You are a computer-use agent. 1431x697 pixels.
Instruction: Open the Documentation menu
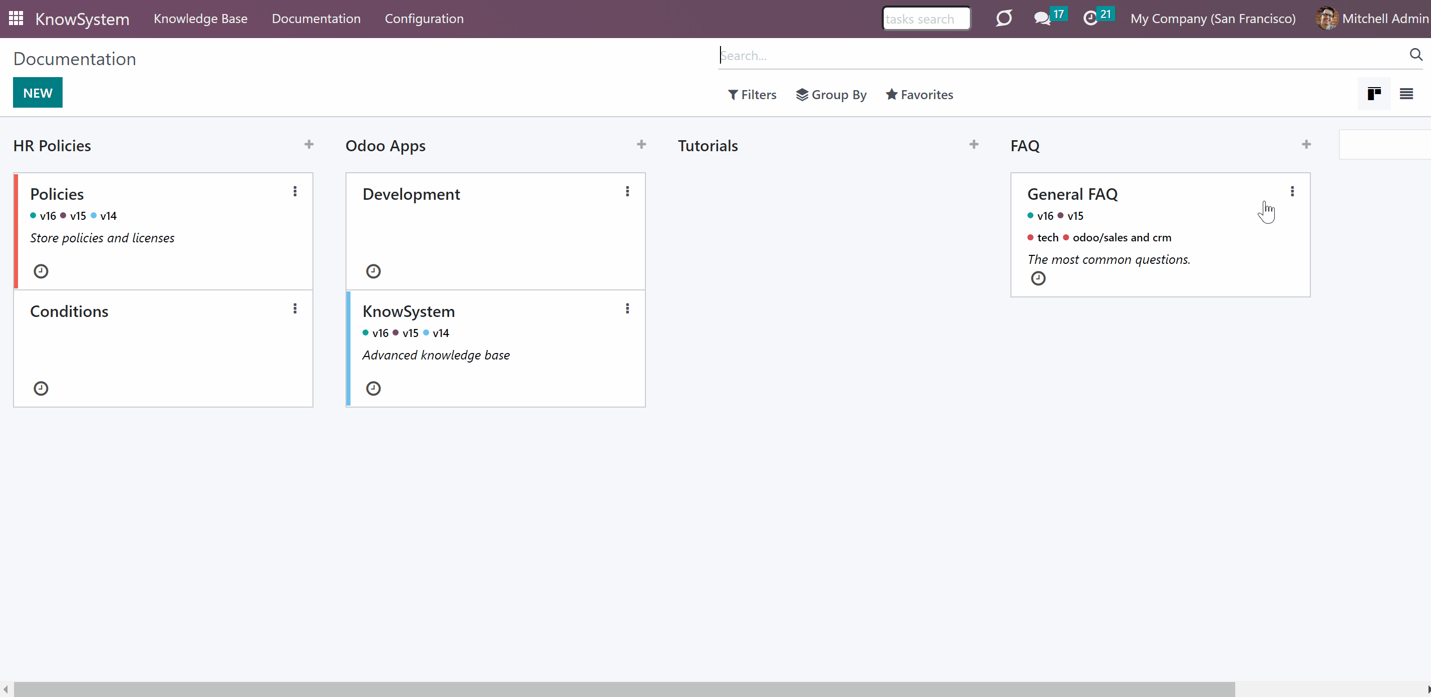(316, 19)
